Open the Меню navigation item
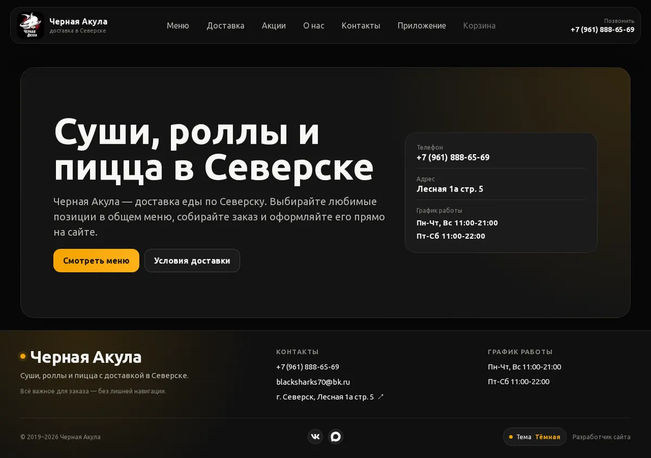This screenshot has width=651, height=458. (178, 26)
